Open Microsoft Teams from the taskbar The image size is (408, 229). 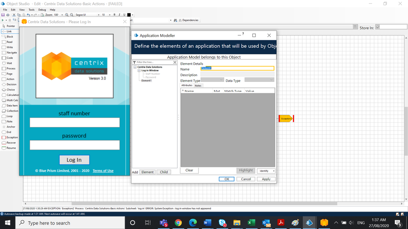coord(164,223)
